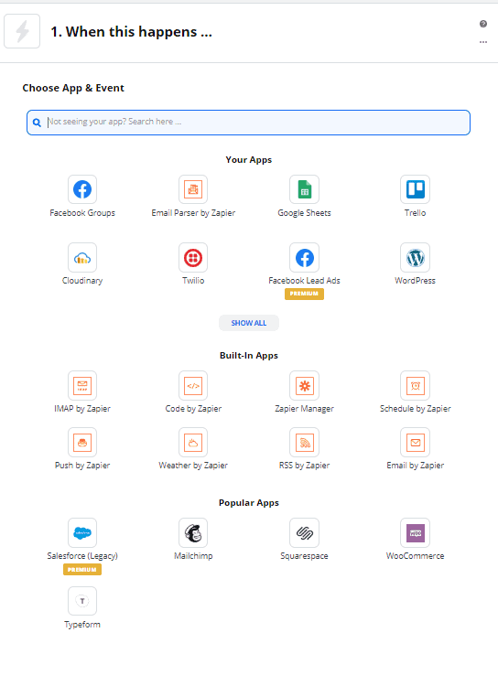Select RSS by Zapier icon
498x686 pixels.
(305, 443)
